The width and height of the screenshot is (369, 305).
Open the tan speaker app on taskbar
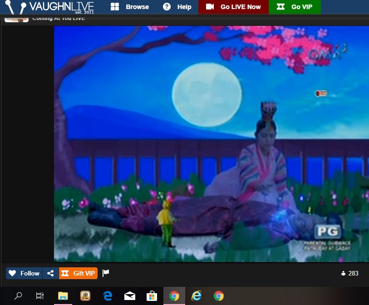[85, 296]
